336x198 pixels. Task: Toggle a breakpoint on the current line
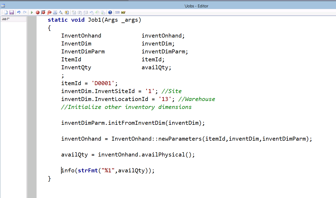coord(37,12)
